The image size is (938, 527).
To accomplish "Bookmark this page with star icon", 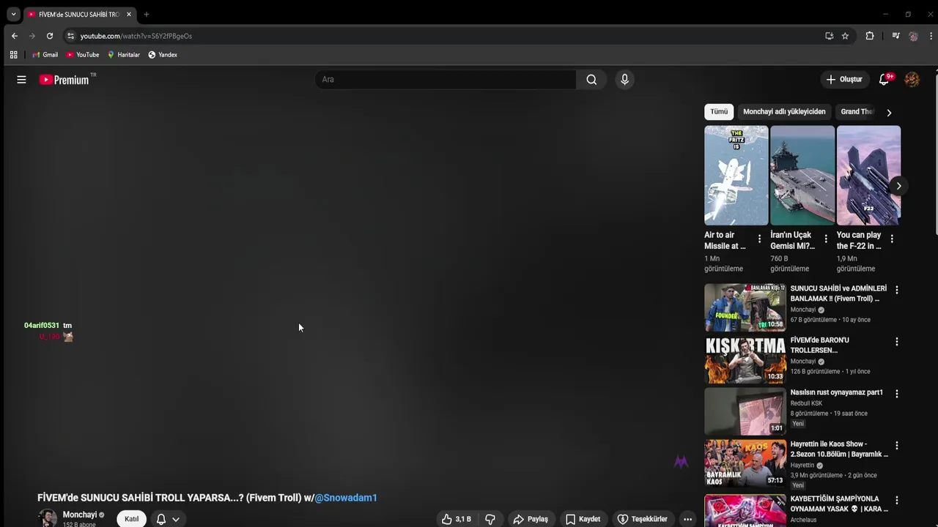I will pos(845,36).
